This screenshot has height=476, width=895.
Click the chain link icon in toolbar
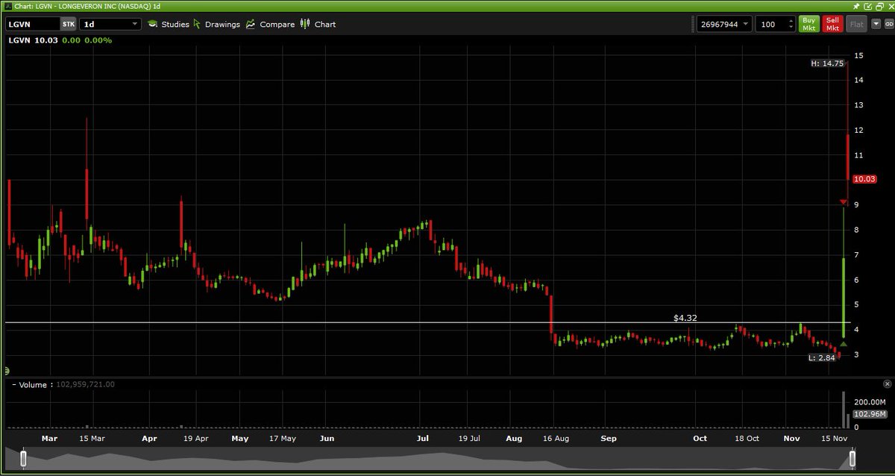click(888, 25)
